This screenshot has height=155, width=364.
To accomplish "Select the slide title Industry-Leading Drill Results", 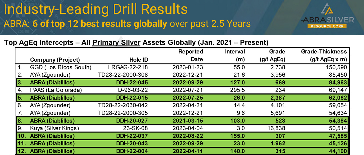I will (x=96, y=9).
